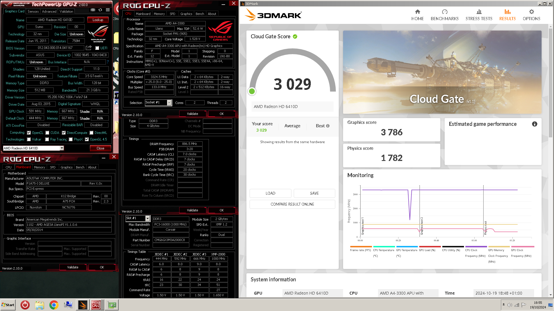Open the GPU-Z hamburger menu
Image resolution: width=554 pixels, height=311 pixels.
[108, 10]
